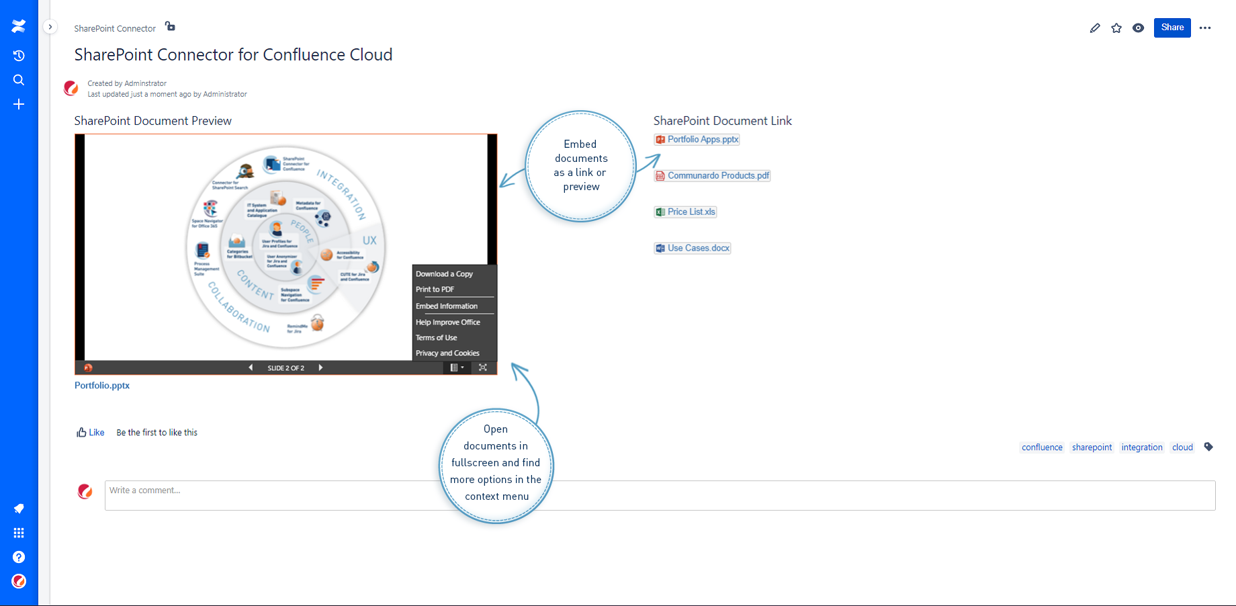1236x606 pixels.
Task: Select Print to PDF from the context menu
Action: pyautogui.click(x=433, y=290)
